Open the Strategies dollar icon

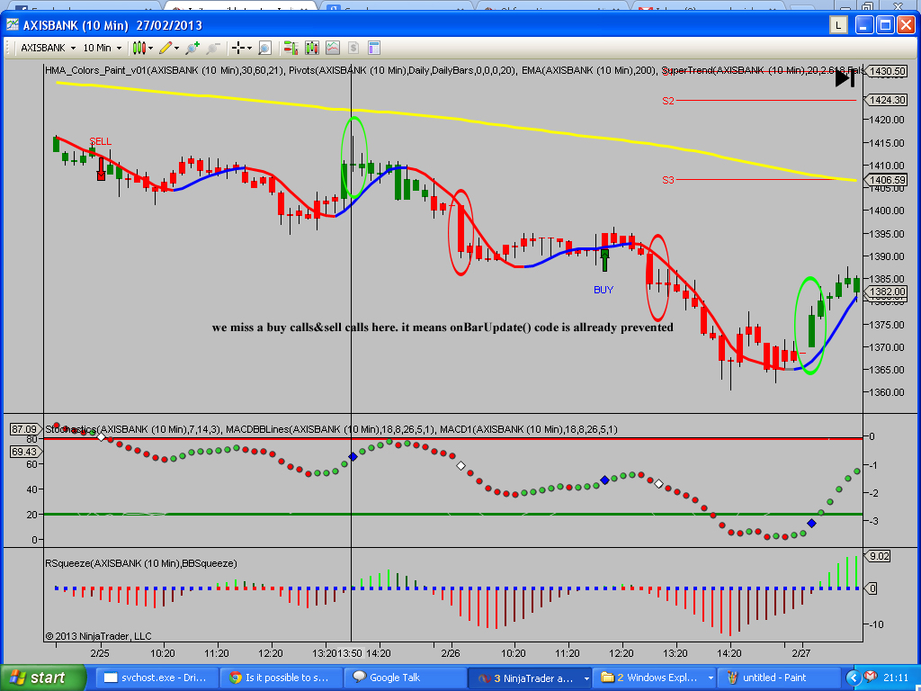(x=353, y=48)
